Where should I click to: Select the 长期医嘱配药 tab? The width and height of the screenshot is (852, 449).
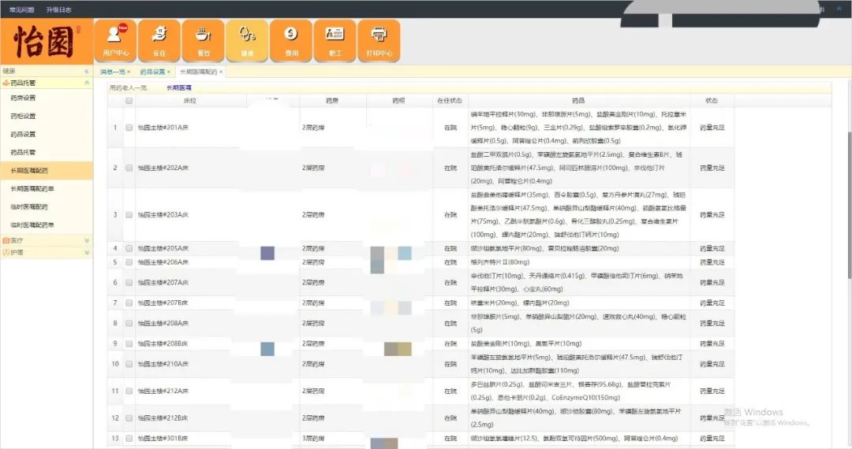coord(198,72)
